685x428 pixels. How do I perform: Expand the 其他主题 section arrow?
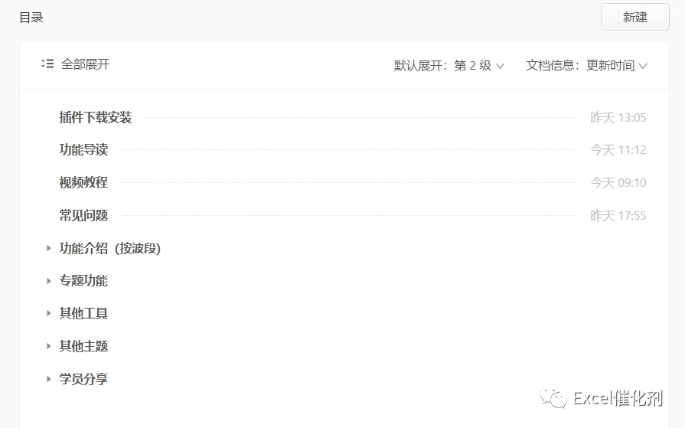(48, 346)
